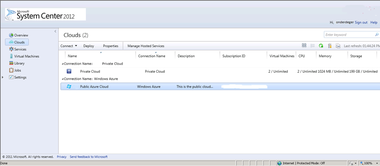Go to Services in the sidebar
Screen dimensions: 380x166
tap(17, 49)
